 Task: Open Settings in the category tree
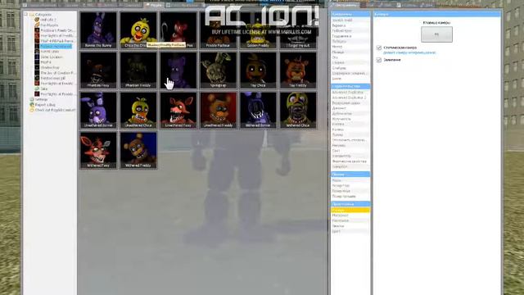tap(42, 99)
